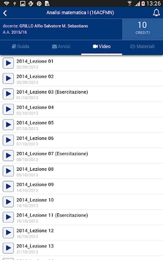Select the Video tab
Image resolution: width=163 pixels, height=260 pixels.
pyautogui.click(x=102, y=47)
